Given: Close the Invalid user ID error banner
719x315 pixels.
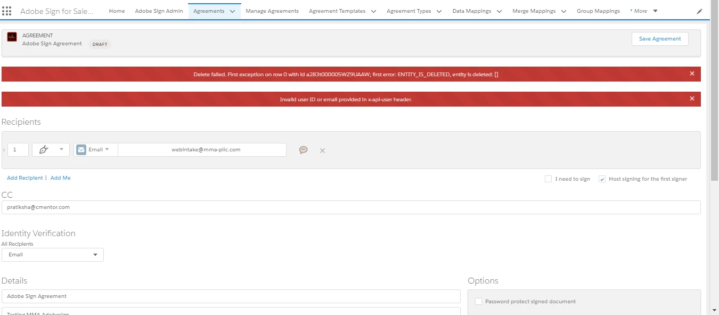Looking at the screenshot, I should [692, 99].
